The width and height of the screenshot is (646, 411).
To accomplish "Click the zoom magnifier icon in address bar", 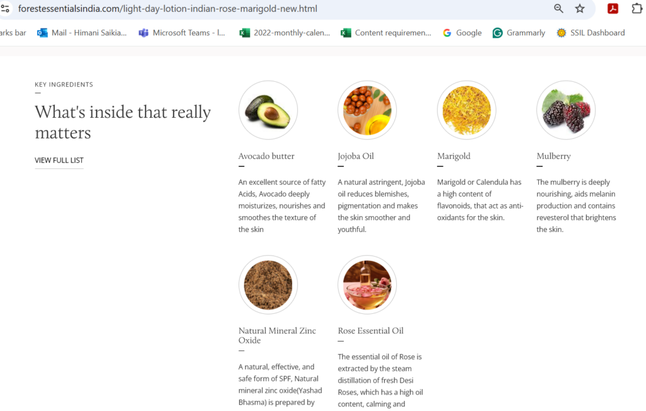I will tap(559, 9).
